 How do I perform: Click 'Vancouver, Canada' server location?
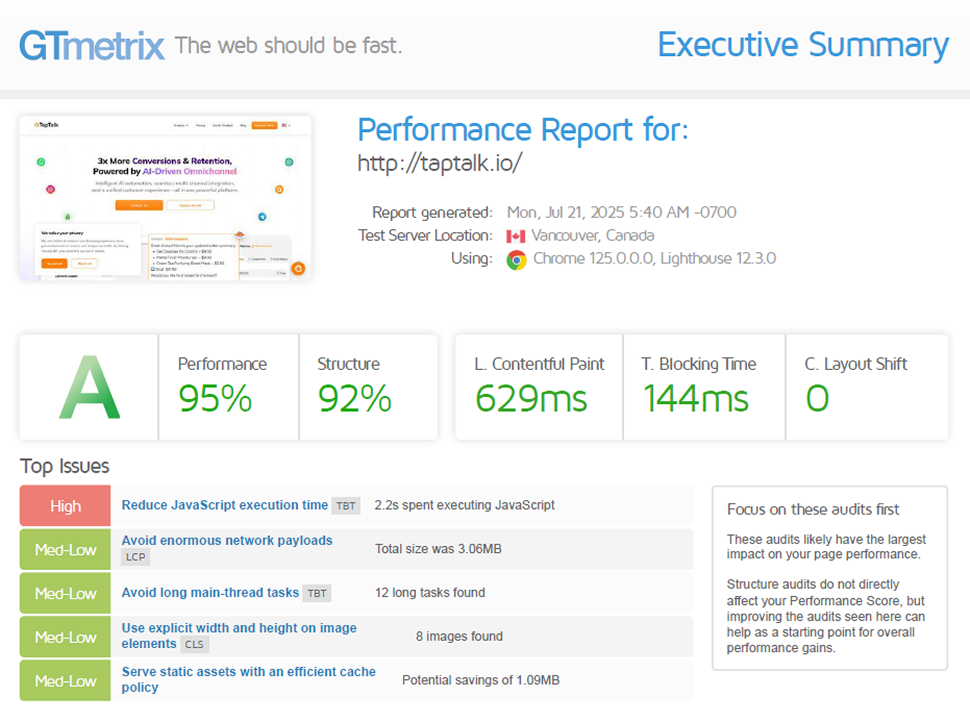pyautogui.click(x=592, y=236)
